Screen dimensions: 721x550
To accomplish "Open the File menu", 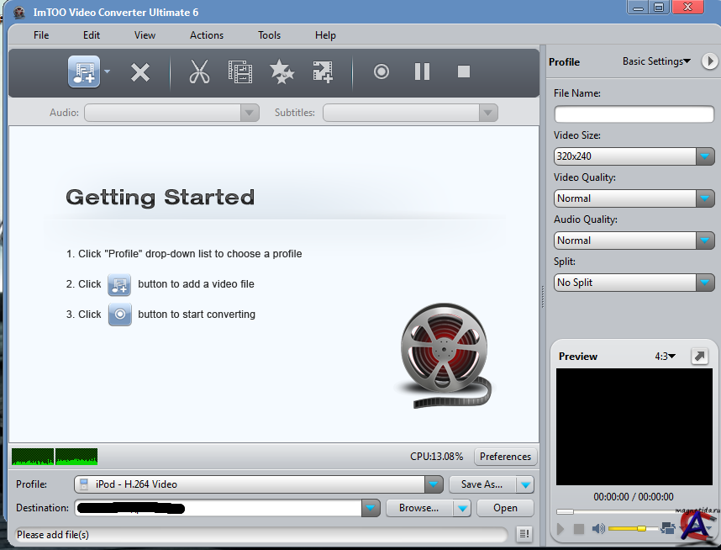I will pyautogui.click(x=41, y=35).
